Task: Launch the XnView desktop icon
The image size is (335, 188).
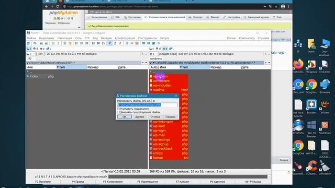Action: (x=325, y=107)
